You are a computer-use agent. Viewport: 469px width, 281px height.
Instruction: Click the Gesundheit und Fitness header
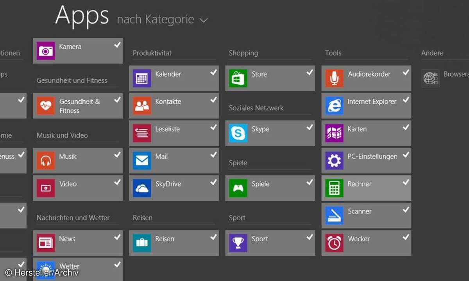(x=72, y=80)
